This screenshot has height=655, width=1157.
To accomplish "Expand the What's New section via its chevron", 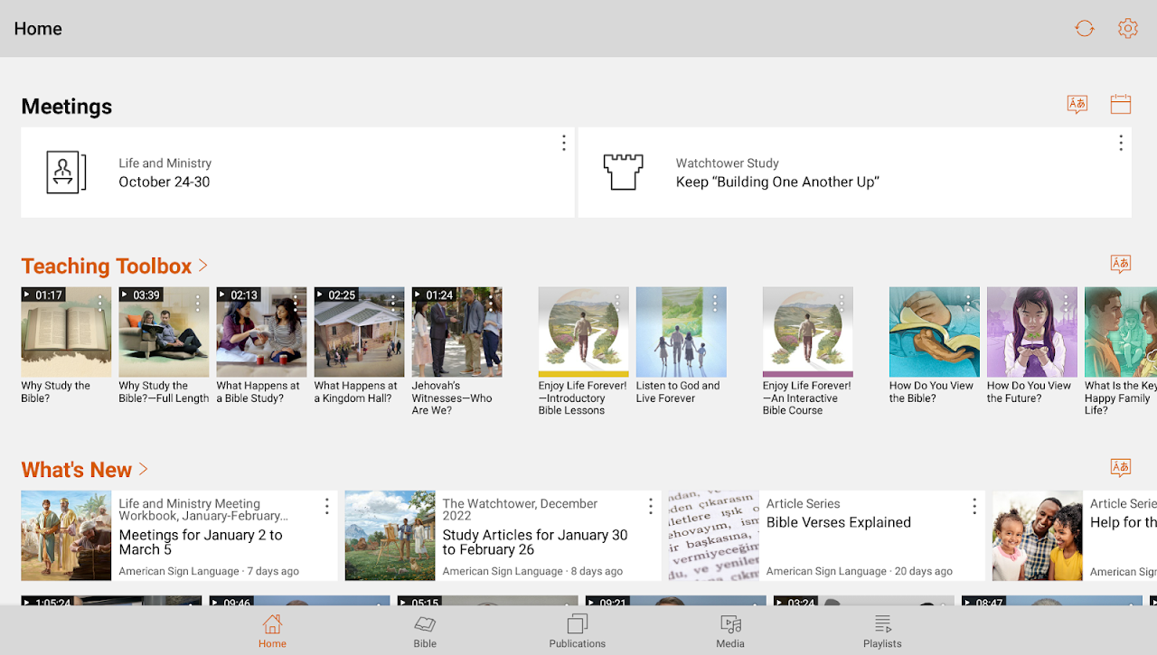I will click(143, 469).
